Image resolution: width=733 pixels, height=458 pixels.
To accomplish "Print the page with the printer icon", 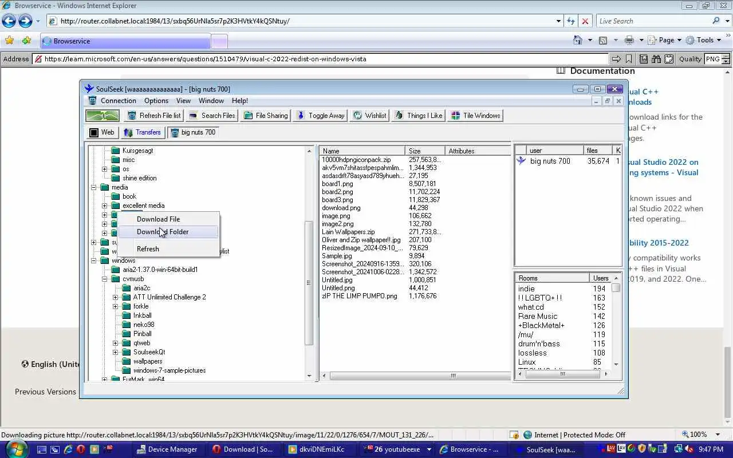I will pos(629,40).
